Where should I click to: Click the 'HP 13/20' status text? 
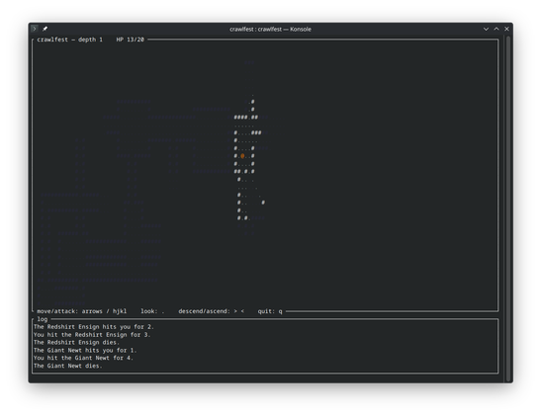coord(131,40)
